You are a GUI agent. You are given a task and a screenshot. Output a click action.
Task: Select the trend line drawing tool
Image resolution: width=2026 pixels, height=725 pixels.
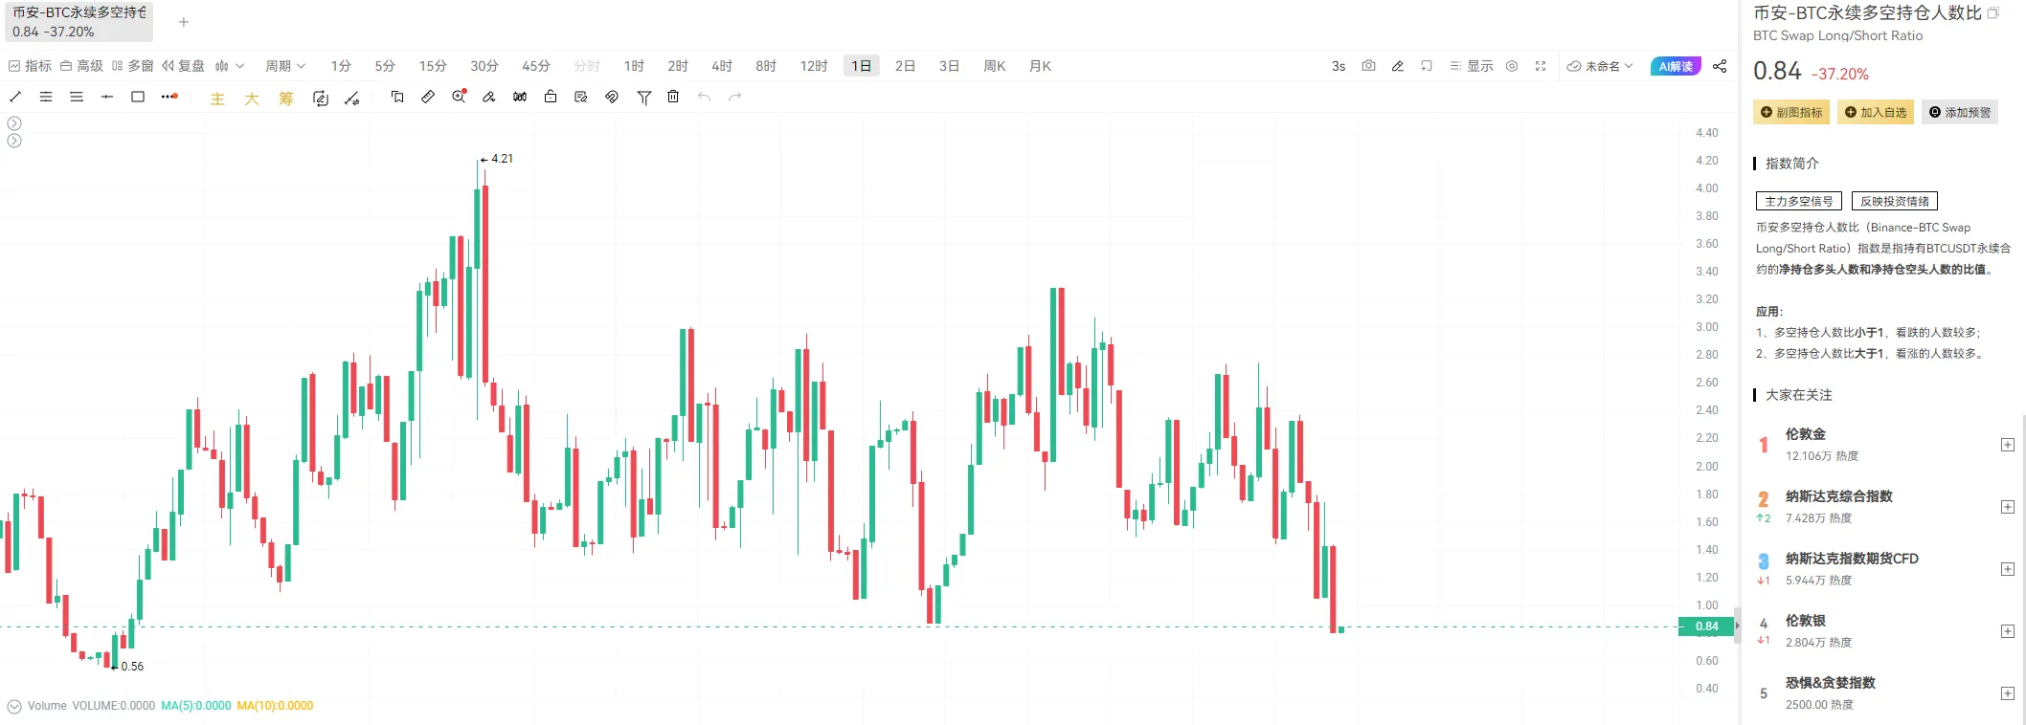pos(15,97)
